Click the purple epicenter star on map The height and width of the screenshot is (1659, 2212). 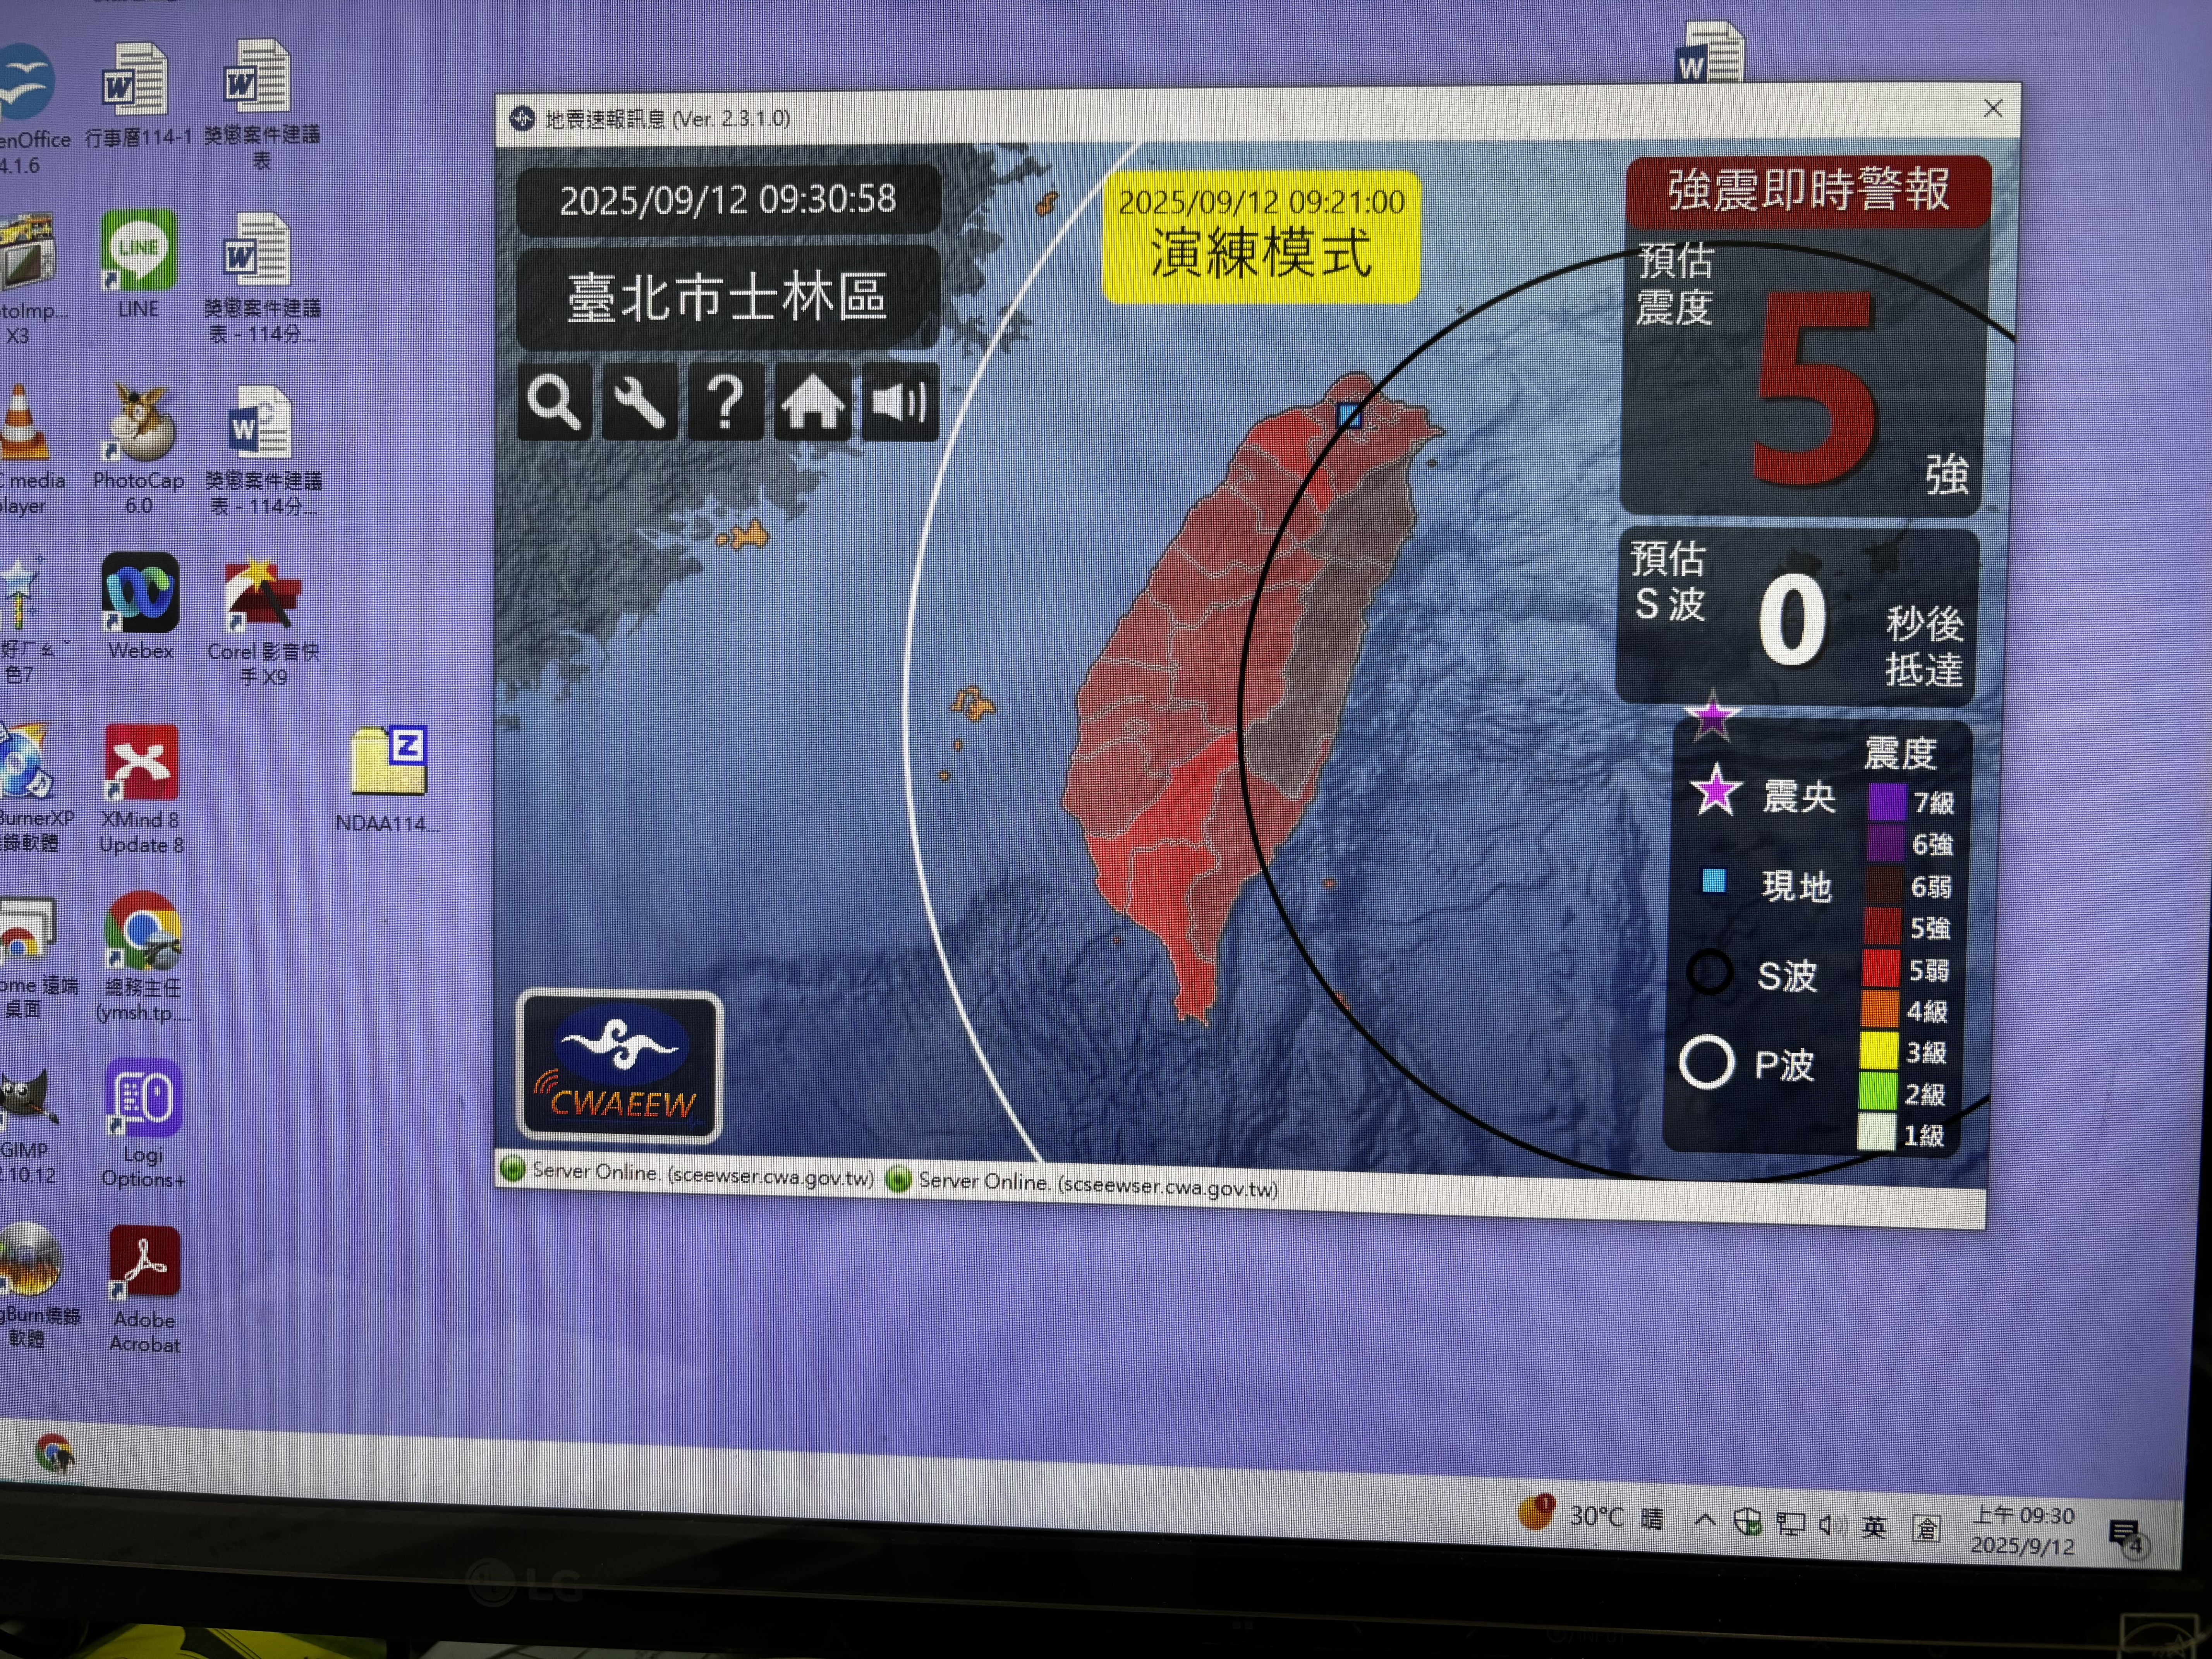pyautogui.click(x=1712, y=716)
